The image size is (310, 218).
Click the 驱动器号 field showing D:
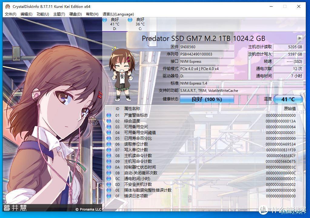click(x=207, y=76)
